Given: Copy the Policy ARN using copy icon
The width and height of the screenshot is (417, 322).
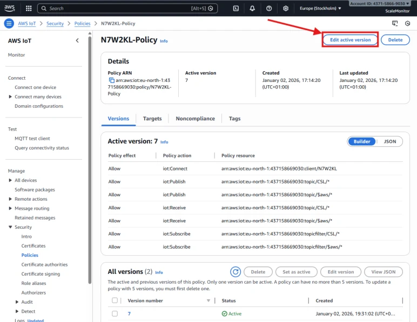Looking at the screenshot, I should click(111, 80).
